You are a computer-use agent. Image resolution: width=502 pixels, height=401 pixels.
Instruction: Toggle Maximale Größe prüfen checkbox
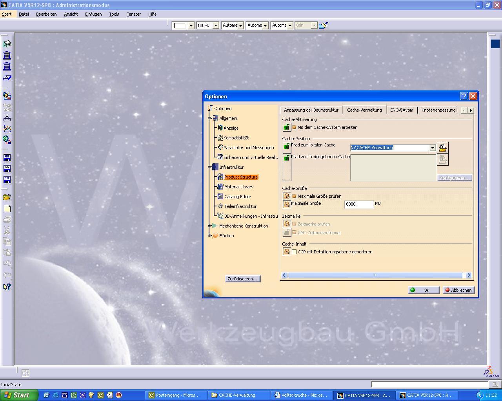click(294, 196)
